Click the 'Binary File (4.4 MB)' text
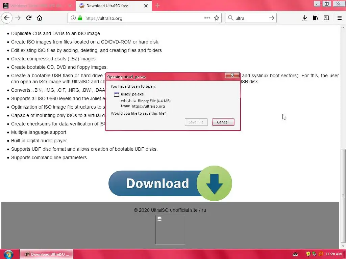This screenshot has height=259, width=346. click(154, 101)
